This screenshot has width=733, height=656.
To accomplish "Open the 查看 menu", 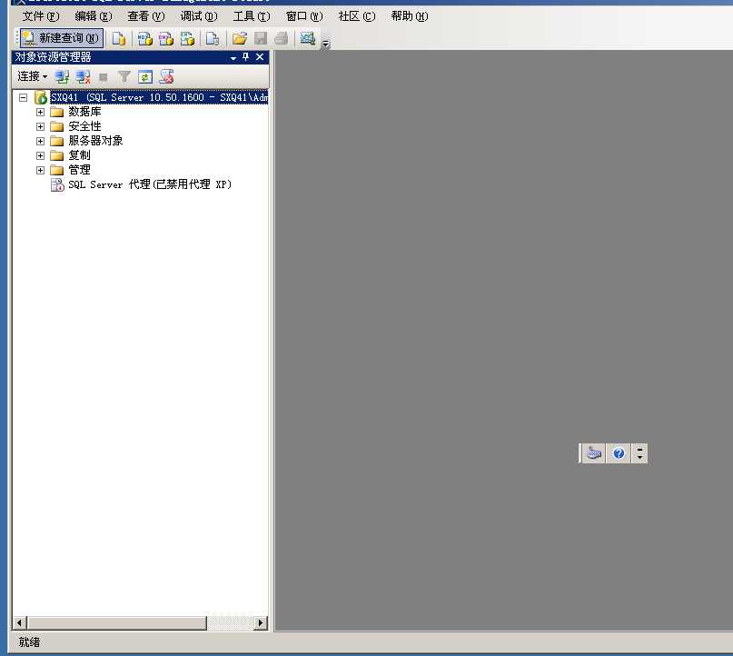I will 146,16.
